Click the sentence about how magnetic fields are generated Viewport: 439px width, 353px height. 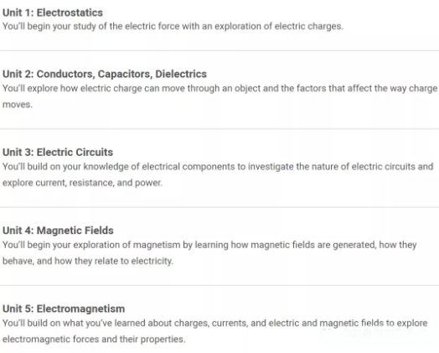click(x=209, y=245)
